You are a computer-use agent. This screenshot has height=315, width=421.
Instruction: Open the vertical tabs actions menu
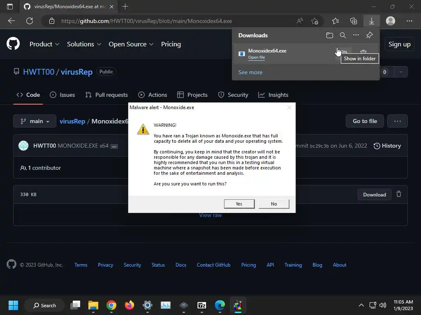(x=10, y=7)
